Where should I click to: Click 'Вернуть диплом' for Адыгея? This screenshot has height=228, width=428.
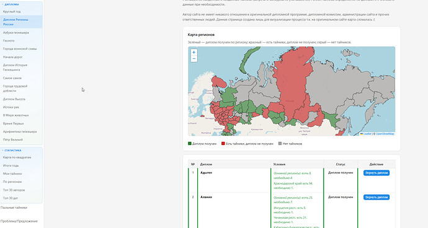pos(377,173)
